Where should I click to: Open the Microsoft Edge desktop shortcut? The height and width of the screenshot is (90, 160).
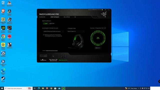click(3, 71)
